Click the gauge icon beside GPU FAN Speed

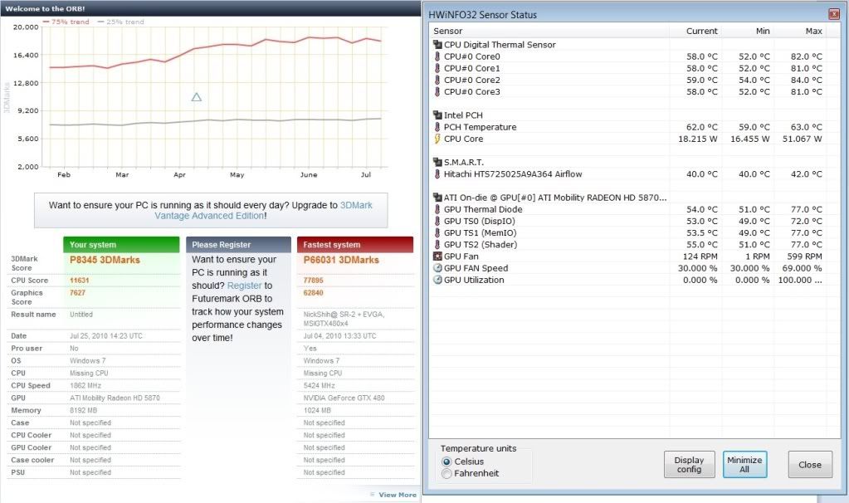437,268
